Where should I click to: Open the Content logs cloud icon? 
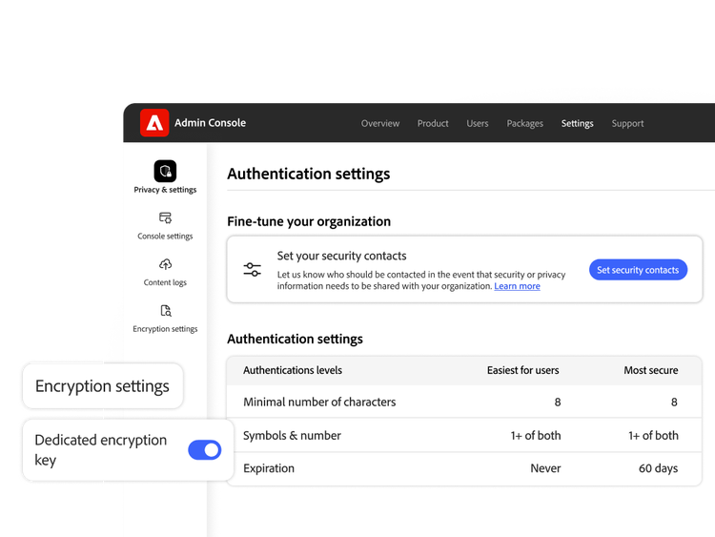coord(165,264)
